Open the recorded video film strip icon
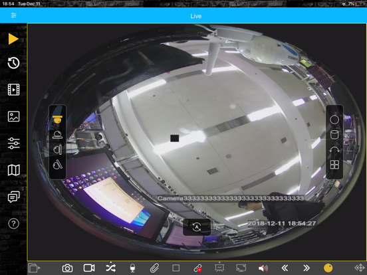Screen dimensions: 367x275 point(13,90)
